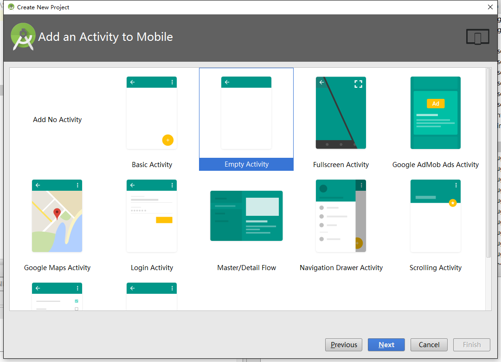
Task: Pick the Master/Detail Flow template preview
Action: (246, 216)
